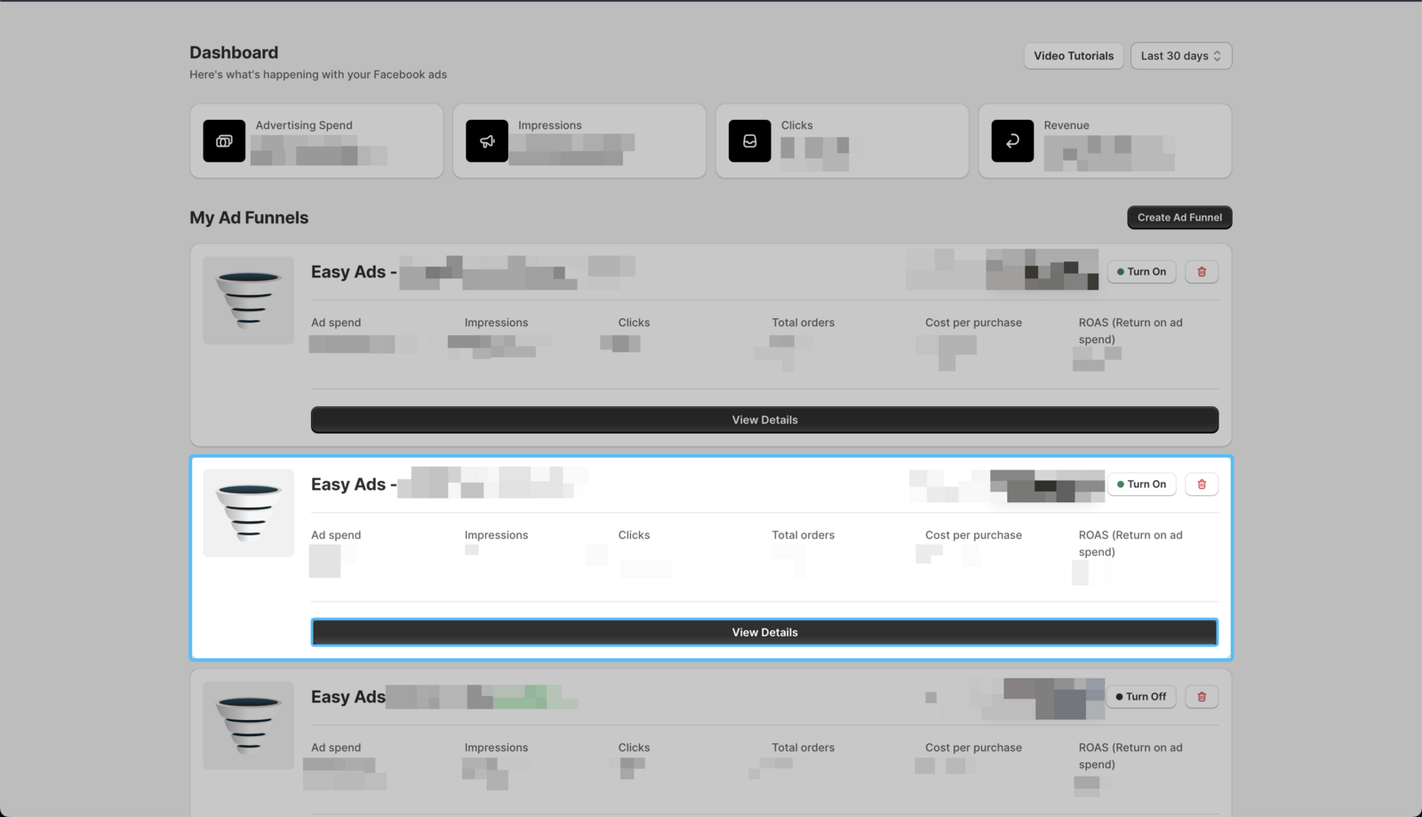
Task: Open the third Easy Ads funnel title
Action: 348,697
